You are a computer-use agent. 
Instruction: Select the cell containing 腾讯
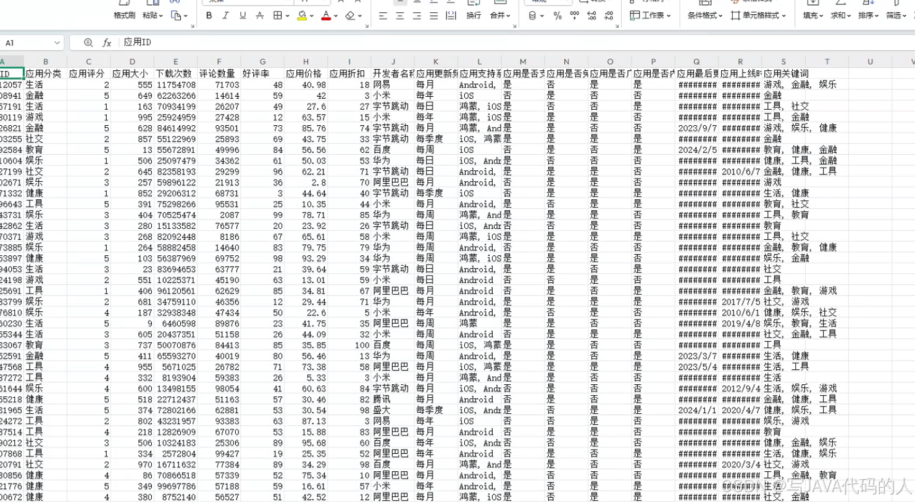pos(393,400)
